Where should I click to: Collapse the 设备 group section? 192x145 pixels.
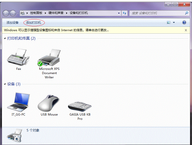[x=5, y=84]
